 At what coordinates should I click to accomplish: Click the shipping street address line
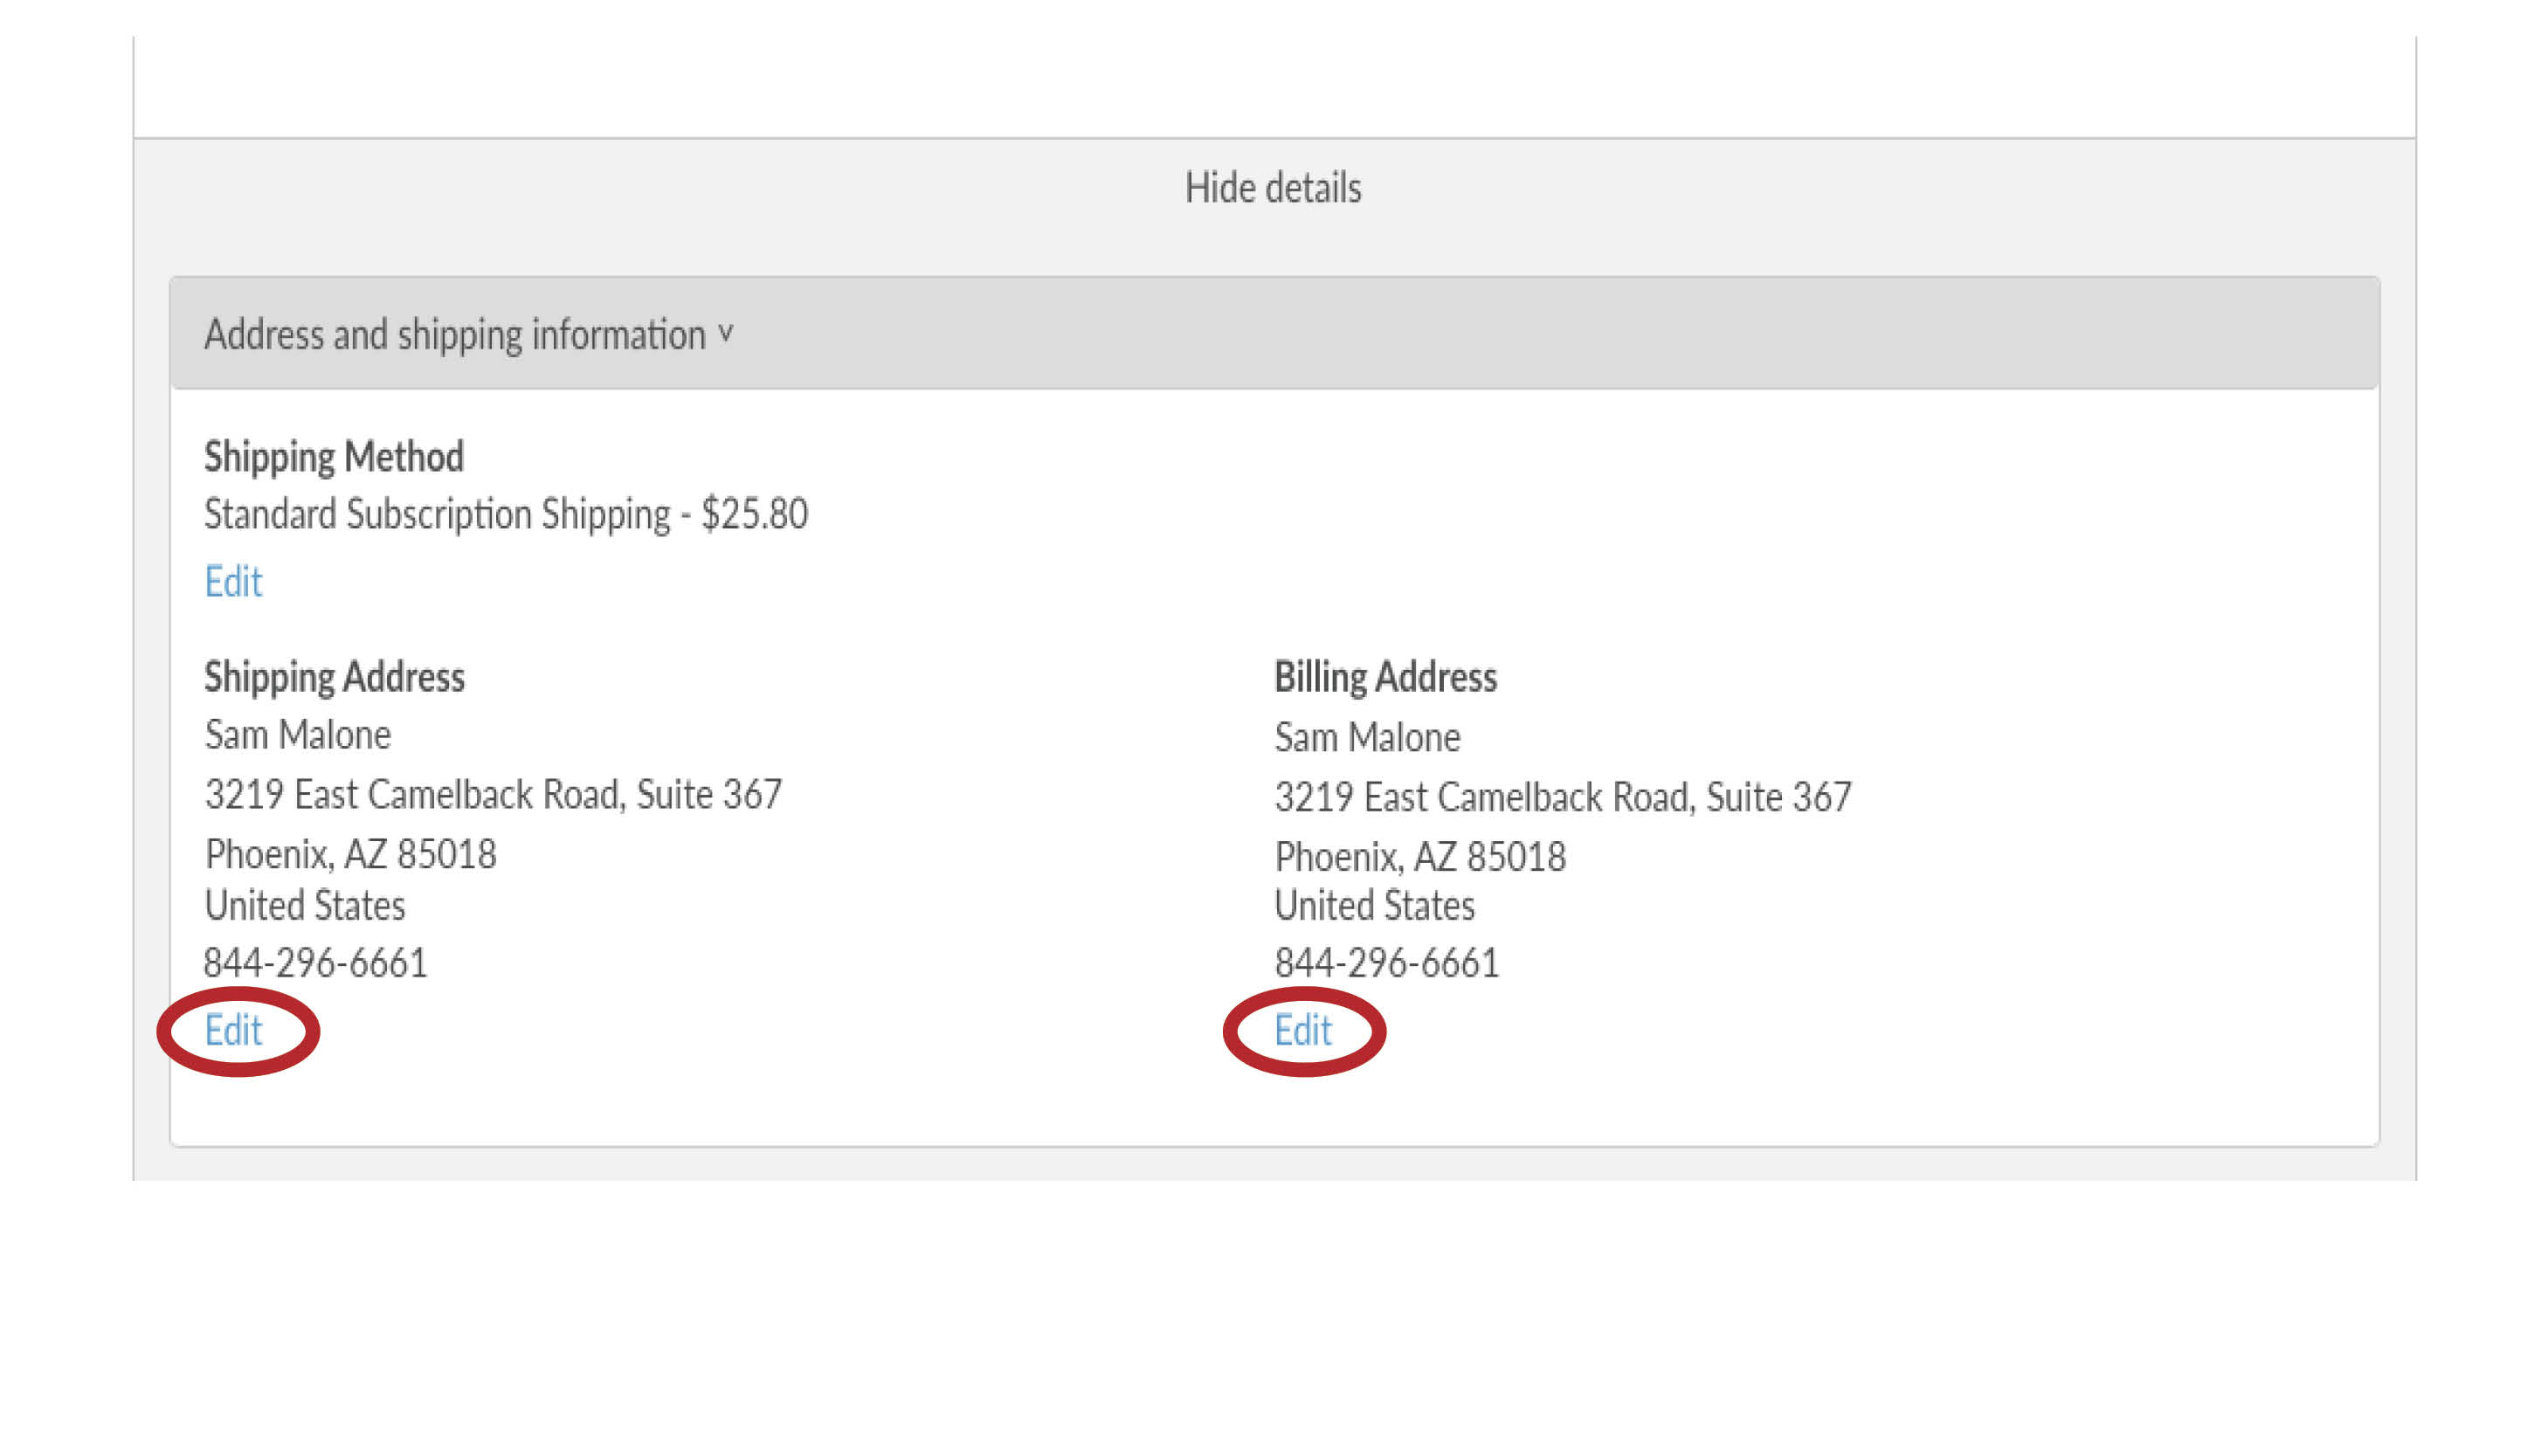493,795
